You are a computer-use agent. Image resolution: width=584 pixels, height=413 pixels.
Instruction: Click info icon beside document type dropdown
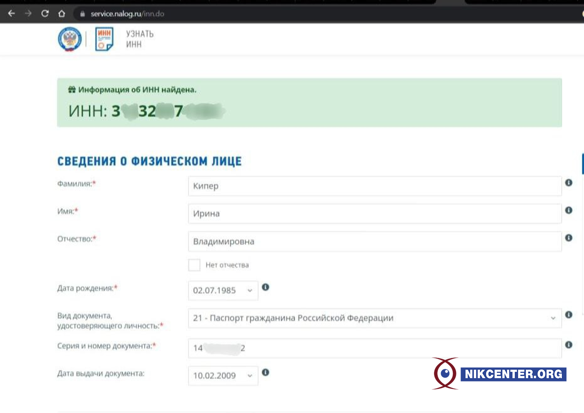tap(568, 315)
